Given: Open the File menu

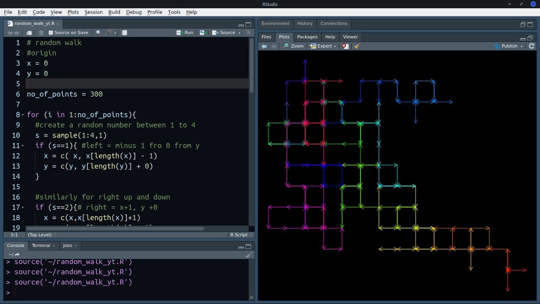Looking at the screenshot, I should (8, 12).
